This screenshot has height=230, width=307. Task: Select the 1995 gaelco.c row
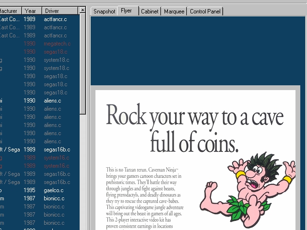point(40,190)
